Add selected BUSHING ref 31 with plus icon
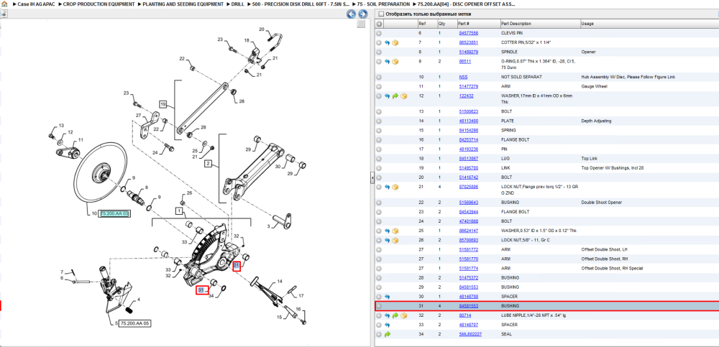Image resolution: width=719 pixels, height=347 pixels. coord(379,306)
